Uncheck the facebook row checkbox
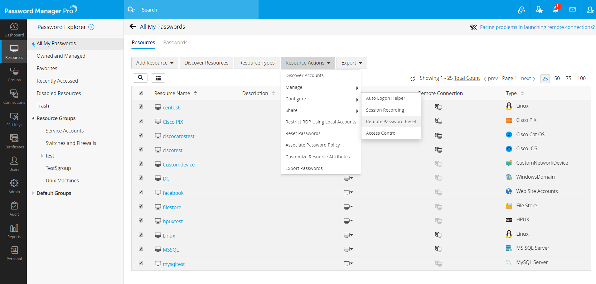This screenshot has height=284, width=596. 141,192
